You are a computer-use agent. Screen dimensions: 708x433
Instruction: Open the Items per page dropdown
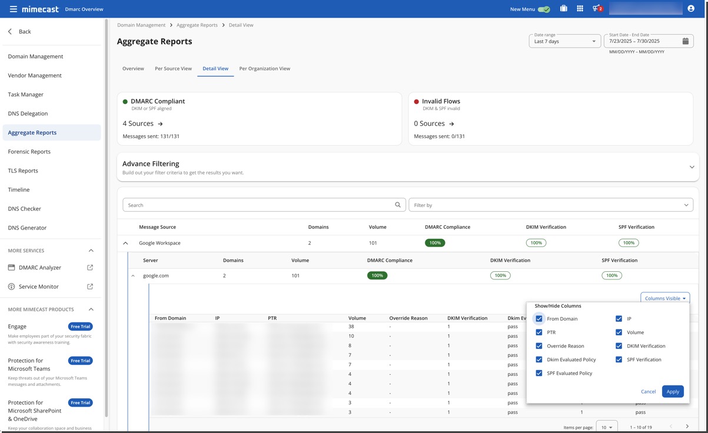pyautogui.click(x=607, y=427)
